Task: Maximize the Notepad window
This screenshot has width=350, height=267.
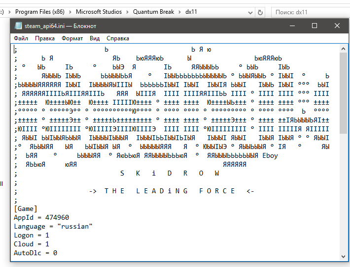Action: click(315, 26)
